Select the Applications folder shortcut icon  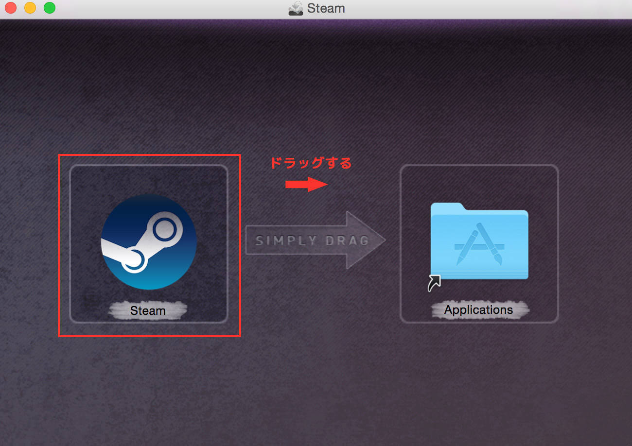pyautogui.click(x=479, y=247)
